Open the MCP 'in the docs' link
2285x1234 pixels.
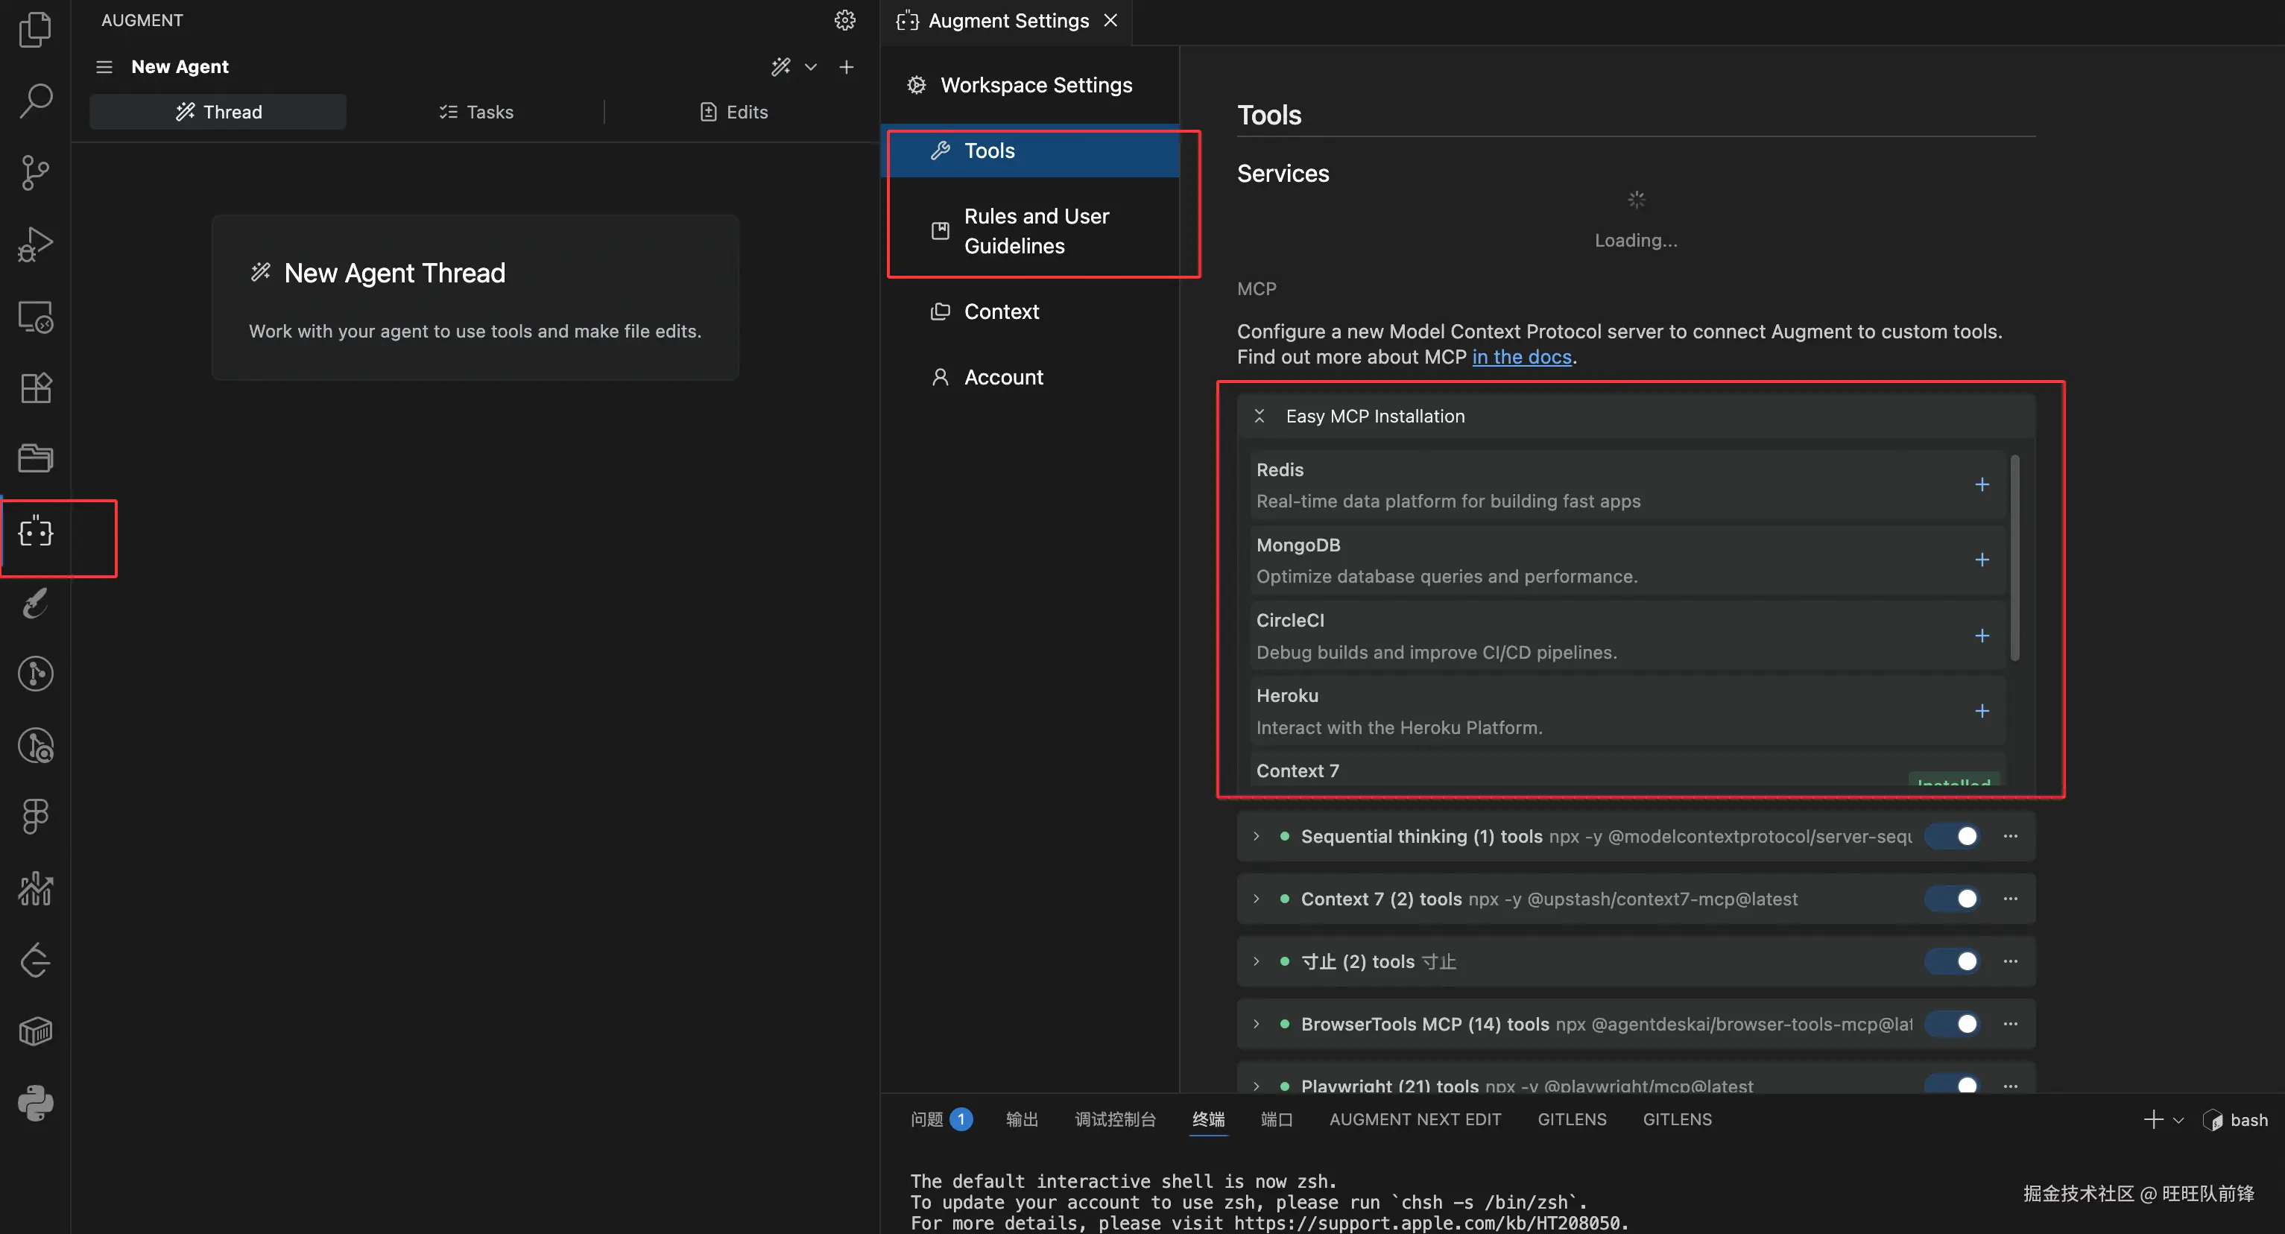[x=1521, y=357]
